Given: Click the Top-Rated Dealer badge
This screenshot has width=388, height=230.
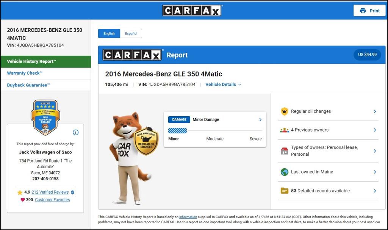Looking at the screenshot, I should click(x=45, y=117).
